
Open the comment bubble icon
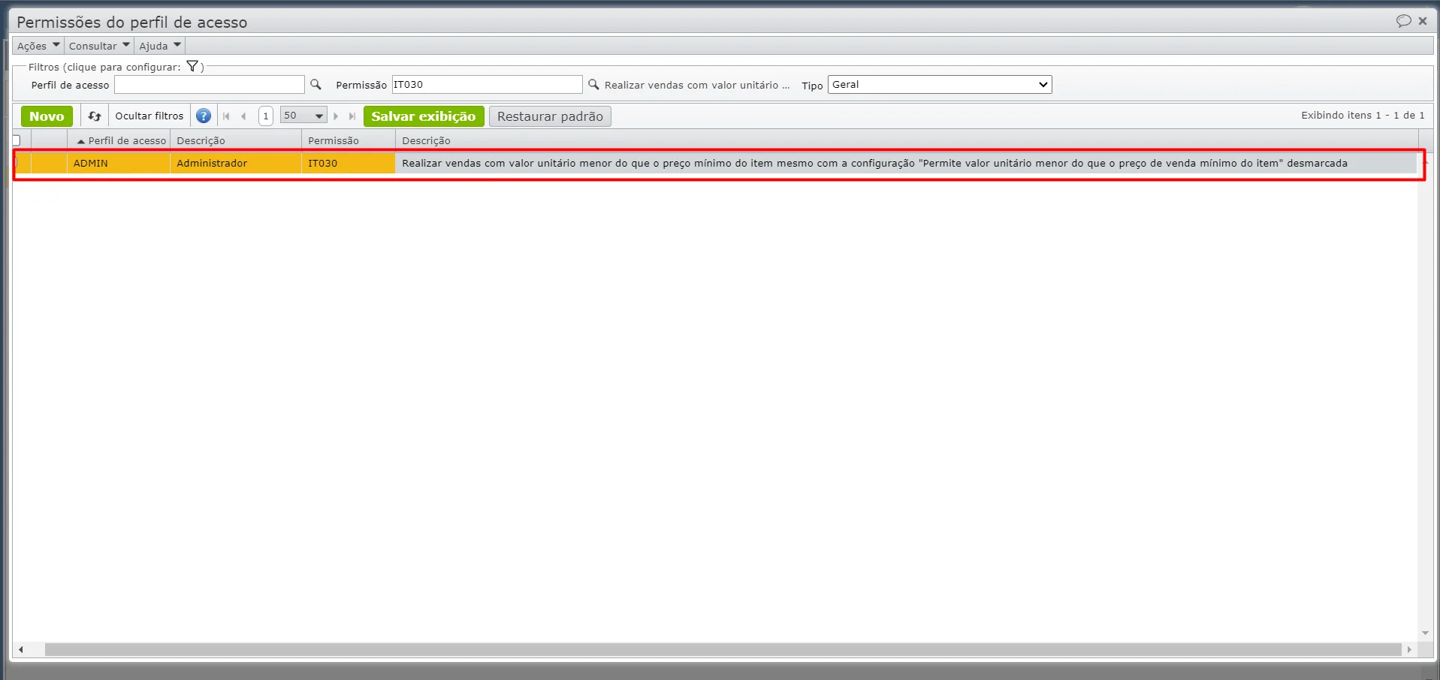(x=1403, y=21)
